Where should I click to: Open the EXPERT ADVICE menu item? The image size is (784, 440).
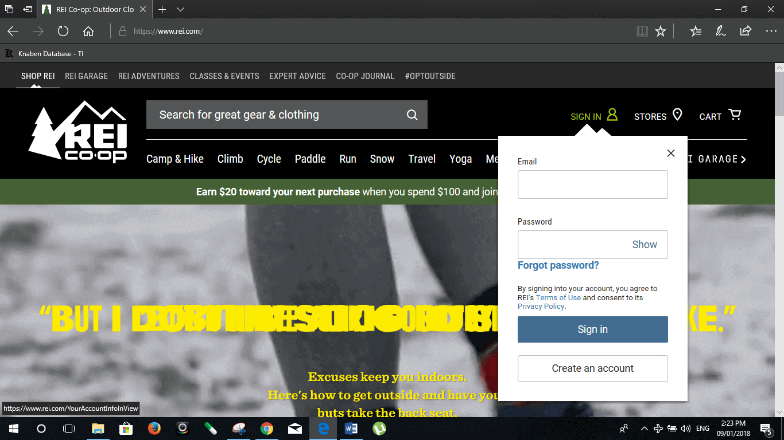click(x=297, y=76)
